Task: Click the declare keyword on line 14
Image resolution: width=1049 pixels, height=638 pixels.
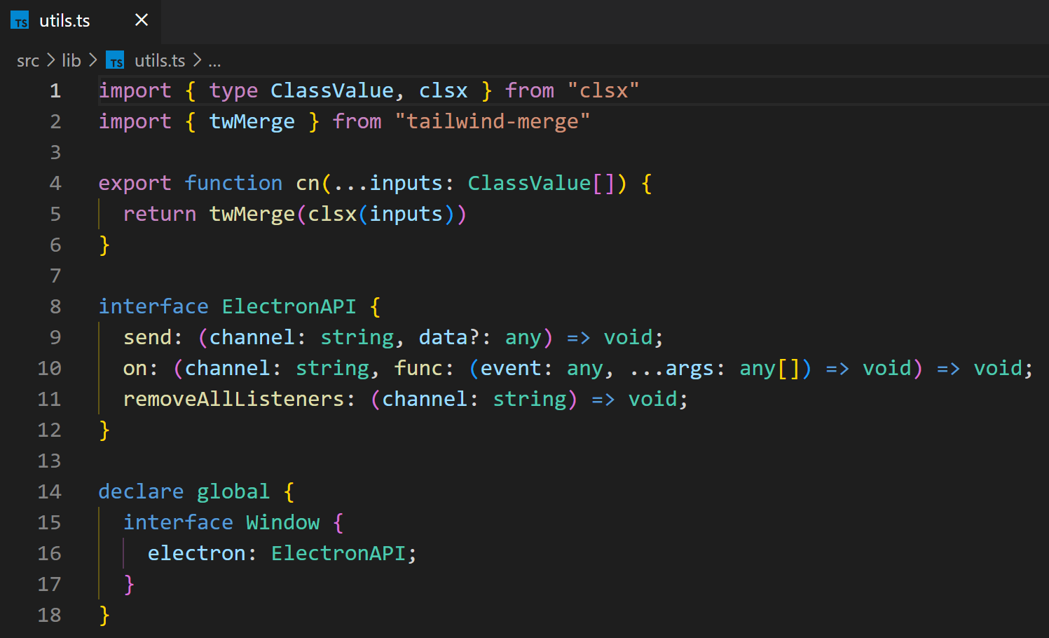Action: click(141, 491)
